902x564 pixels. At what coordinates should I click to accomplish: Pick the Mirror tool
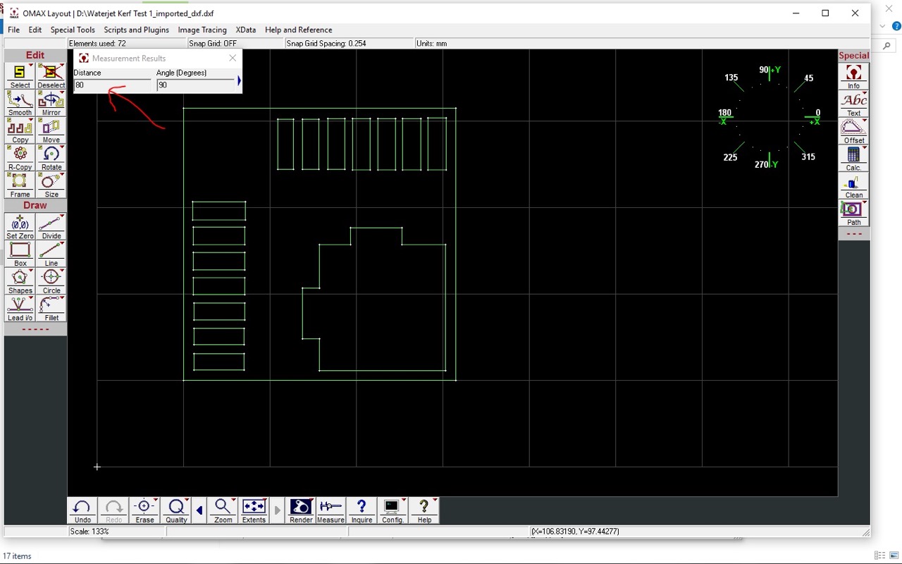point(51,104)
